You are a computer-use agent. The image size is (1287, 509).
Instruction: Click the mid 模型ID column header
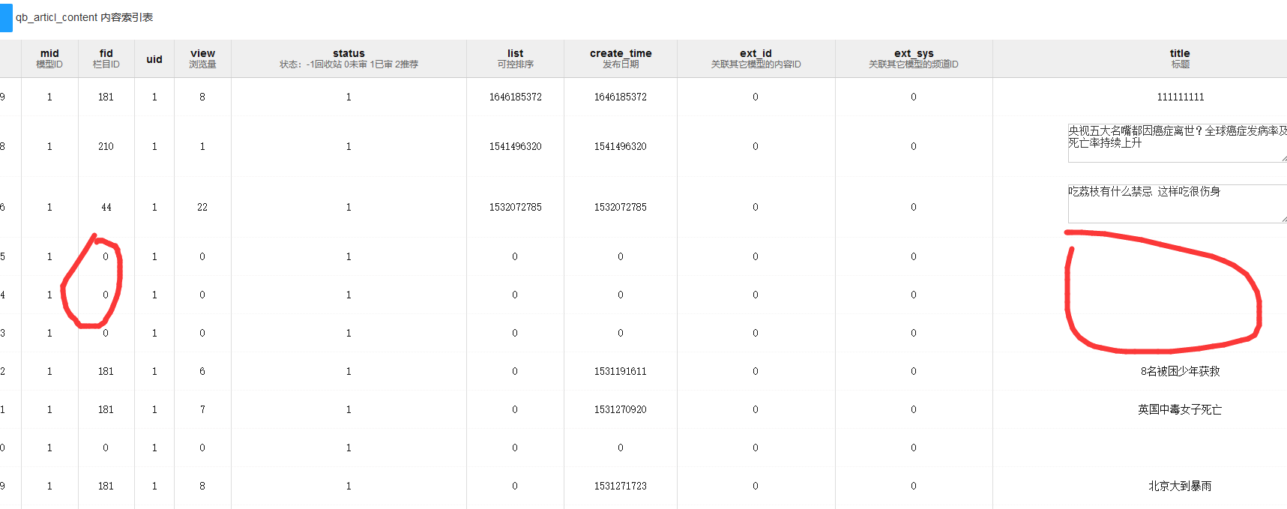(49, 58)
